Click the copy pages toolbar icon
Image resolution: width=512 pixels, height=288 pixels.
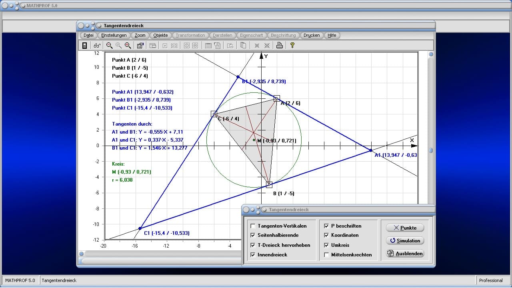(243, 46)
